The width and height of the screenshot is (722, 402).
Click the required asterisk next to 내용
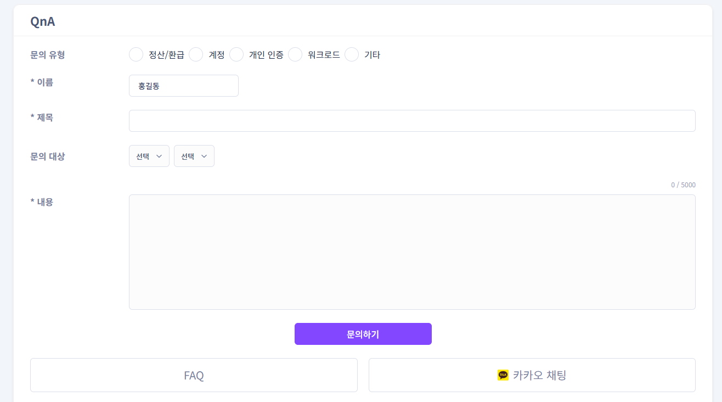point(33,202)
